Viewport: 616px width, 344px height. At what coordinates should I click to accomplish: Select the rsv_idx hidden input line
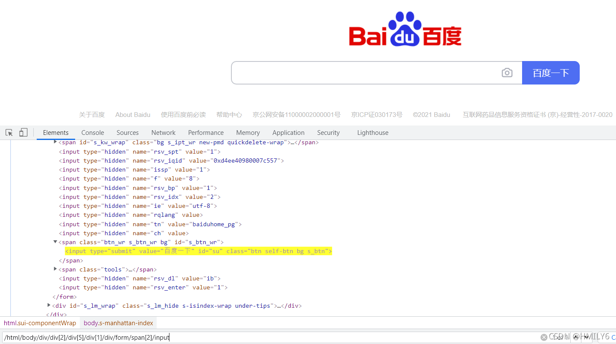[x=140, y=197]
